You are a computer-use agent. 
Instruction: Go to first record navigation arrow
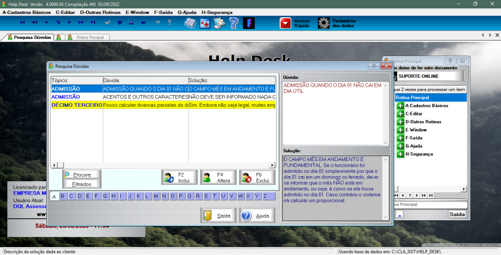click(22, 23)
